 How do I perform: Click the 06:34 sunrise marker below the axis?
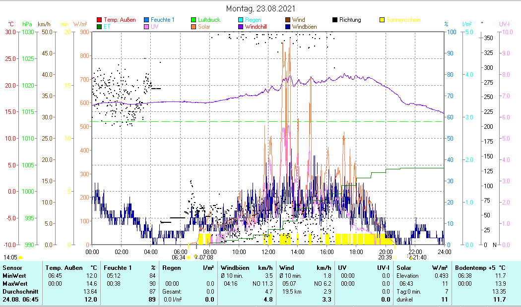[x=179, y=257]
